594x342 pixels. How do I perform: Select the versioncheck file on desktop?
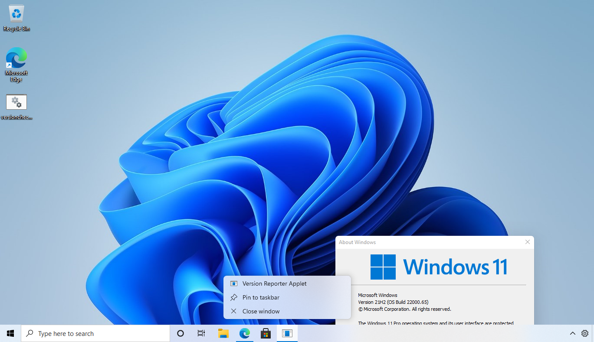click(x=16, y=107)
